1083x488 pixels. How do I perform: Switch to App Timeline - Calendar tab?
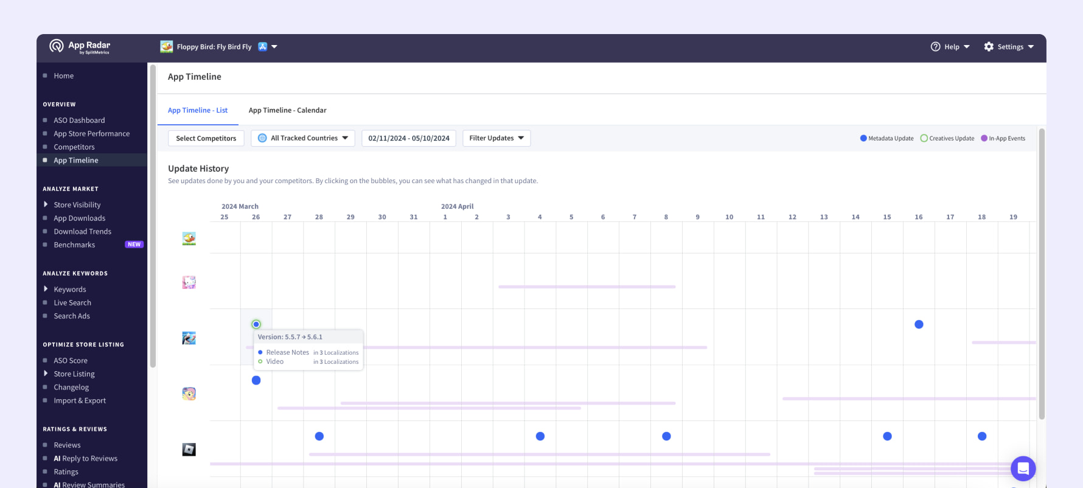point(287,110)
